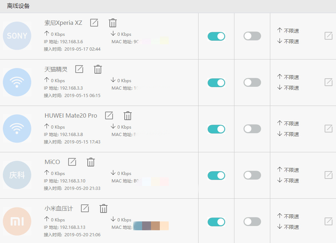This screenshot has width=336, height=243.
Task: Remove the HUWEI Mate20 Pro device
Action: 128,116
